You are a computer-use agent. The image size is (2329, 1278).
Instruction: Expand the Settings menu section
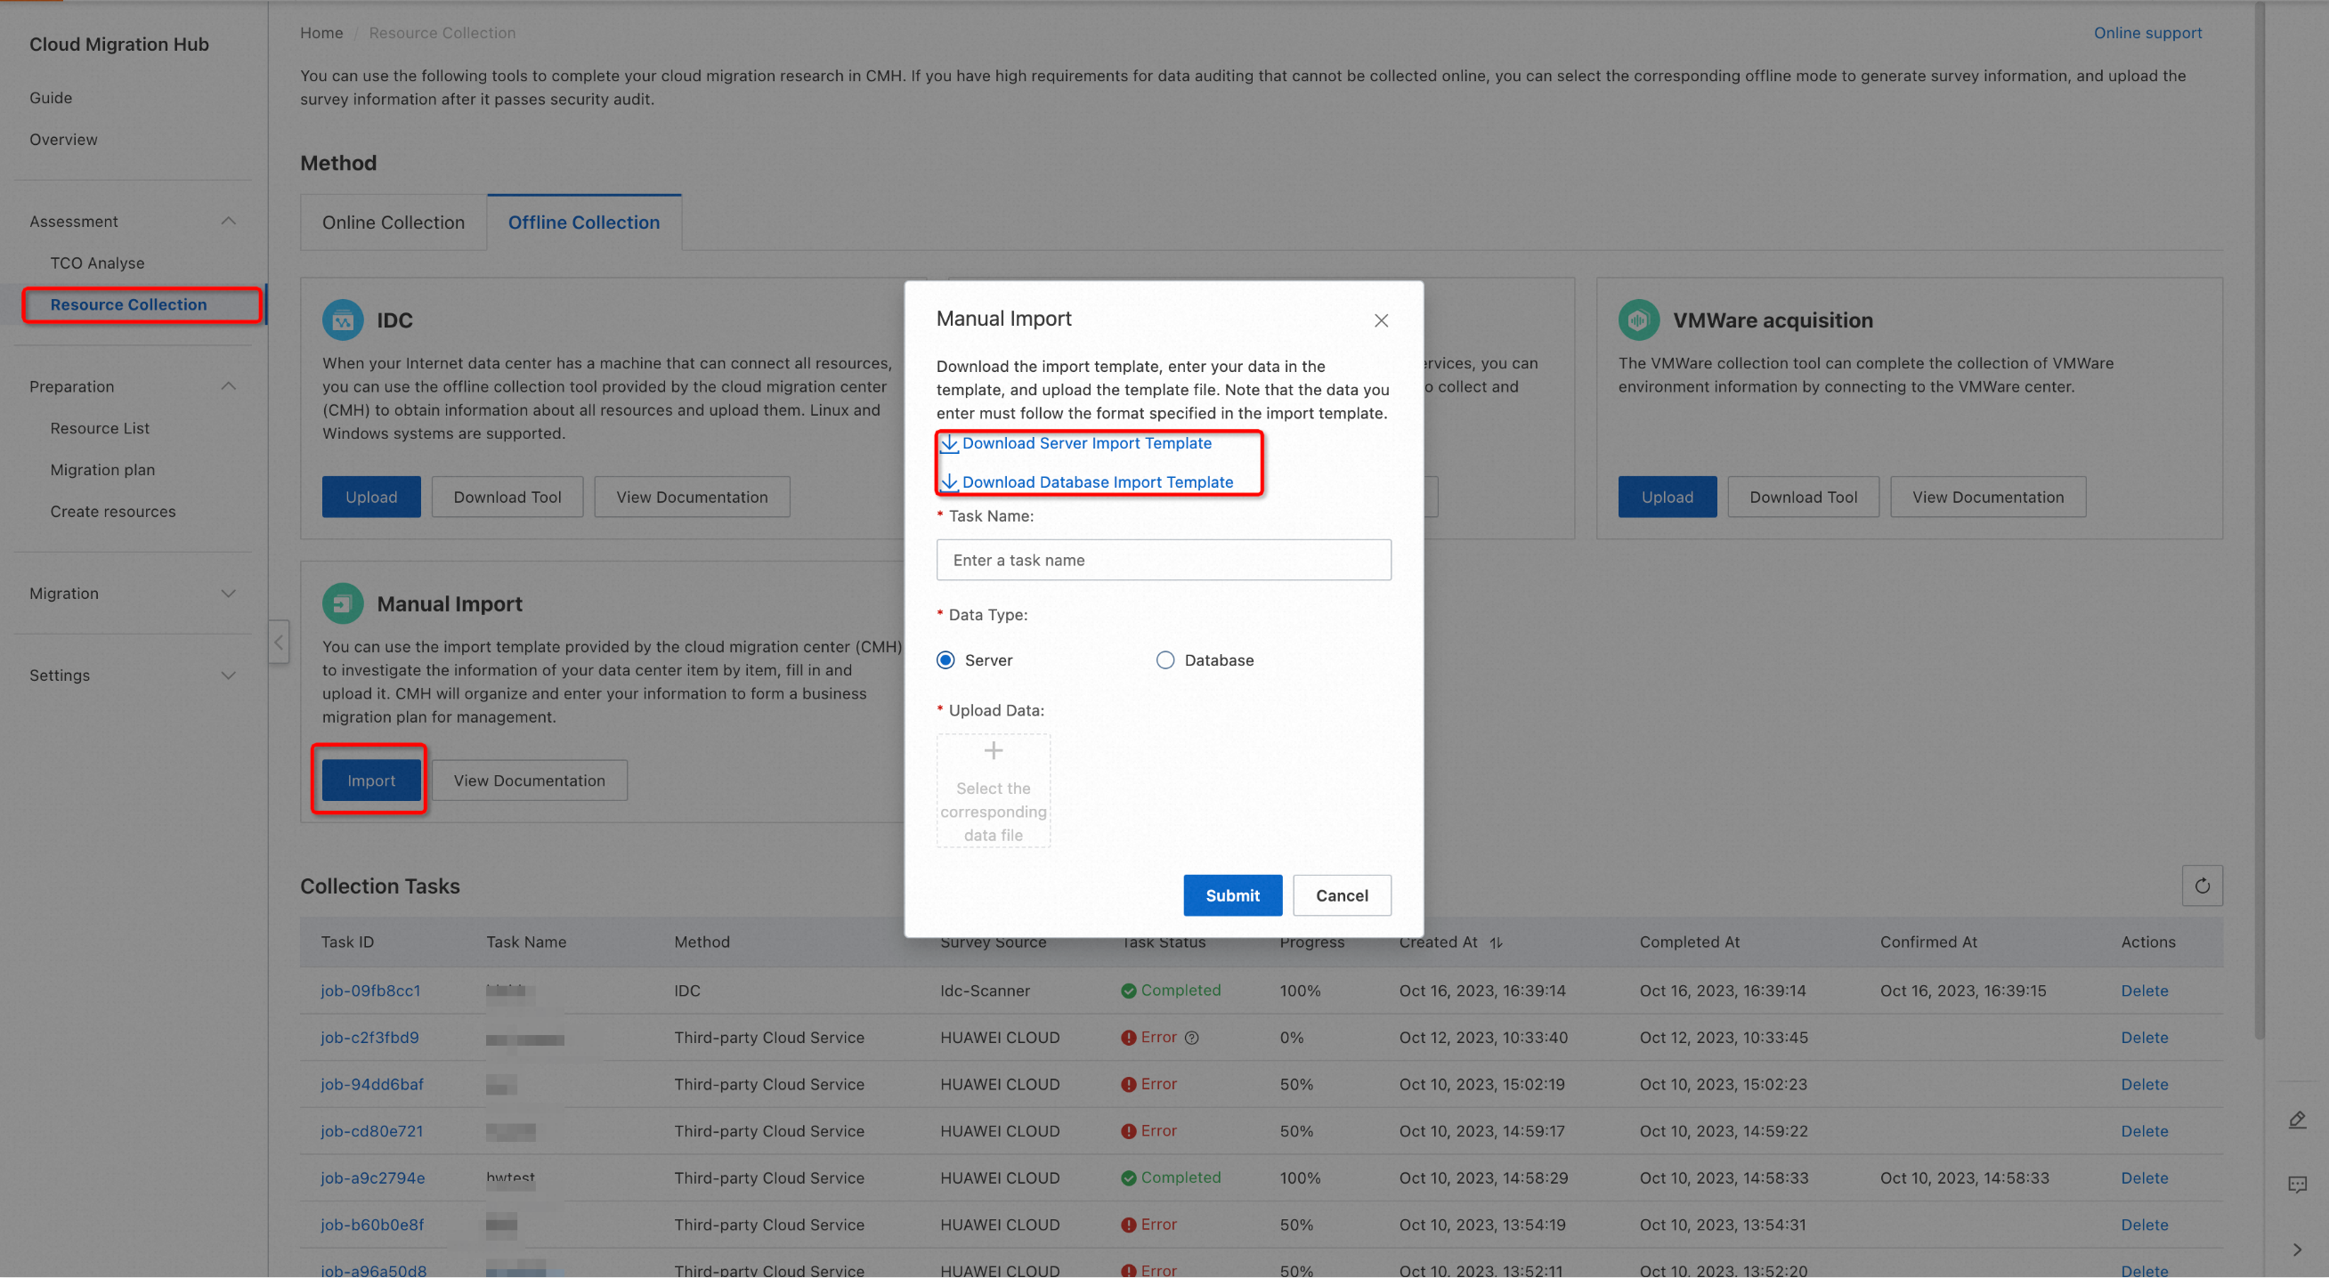point(228,675)
